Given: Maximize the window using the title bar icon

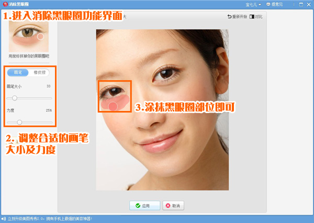Looking at the screenshot, I should [300, 4].
